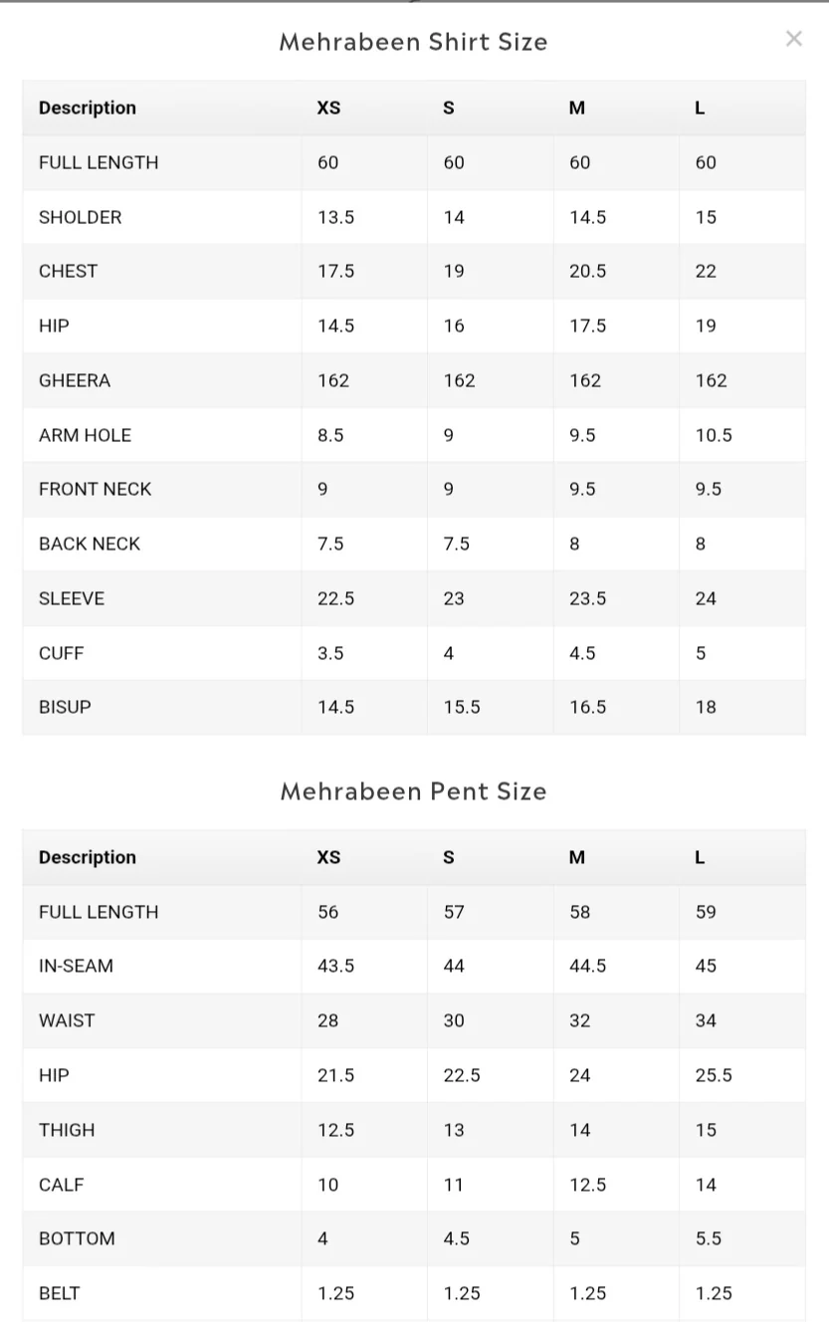Image resolution: width=829 pixels, height=1333 pixels.
Task: Click the BOTTOM row label
Action: (77, 1238)
